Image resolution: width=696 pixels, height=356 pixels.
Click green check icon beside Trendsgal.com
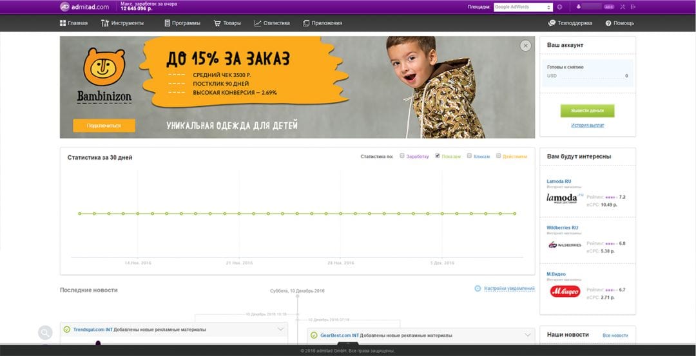tap(67, 330)
